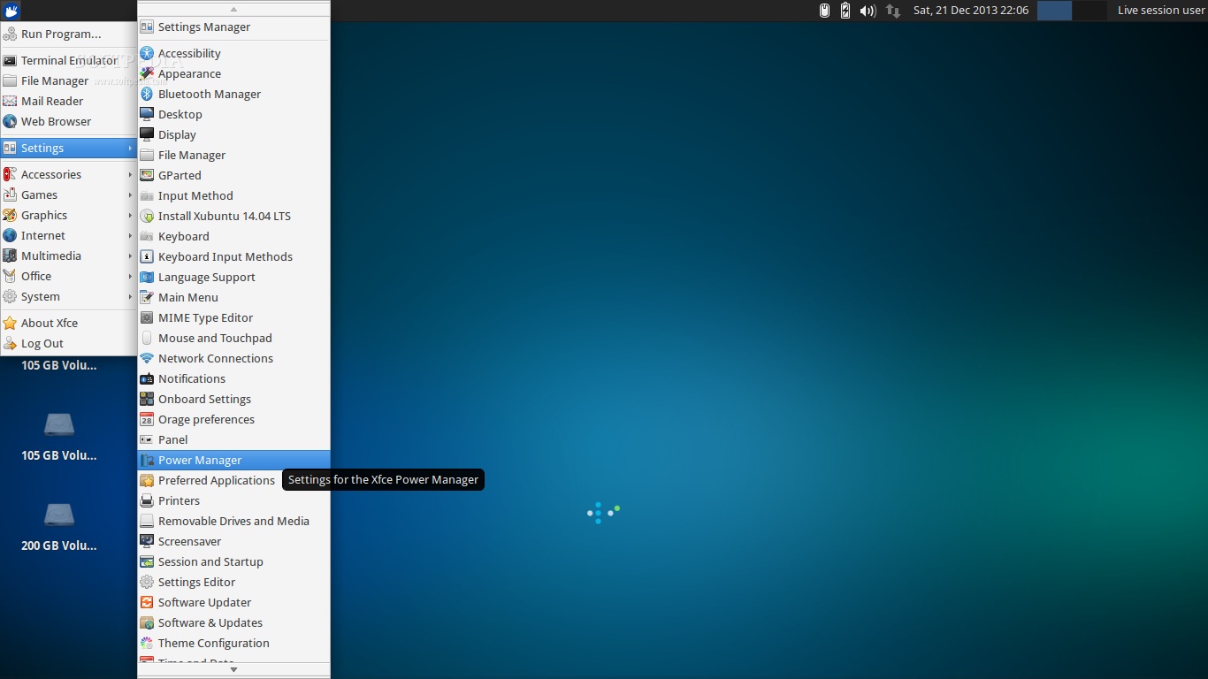Open Settings Manager at submenu top

click(x=233, y=27)
